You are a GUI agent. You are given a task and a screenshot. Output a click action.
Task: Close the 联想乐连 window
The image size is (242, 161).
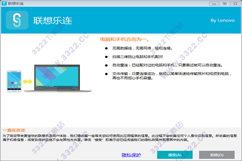click(x=235, y=4)
